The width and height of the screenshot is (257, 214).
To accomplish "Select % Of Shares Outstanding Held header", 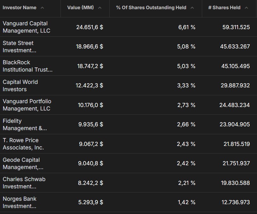I will [x=151, y=8].
